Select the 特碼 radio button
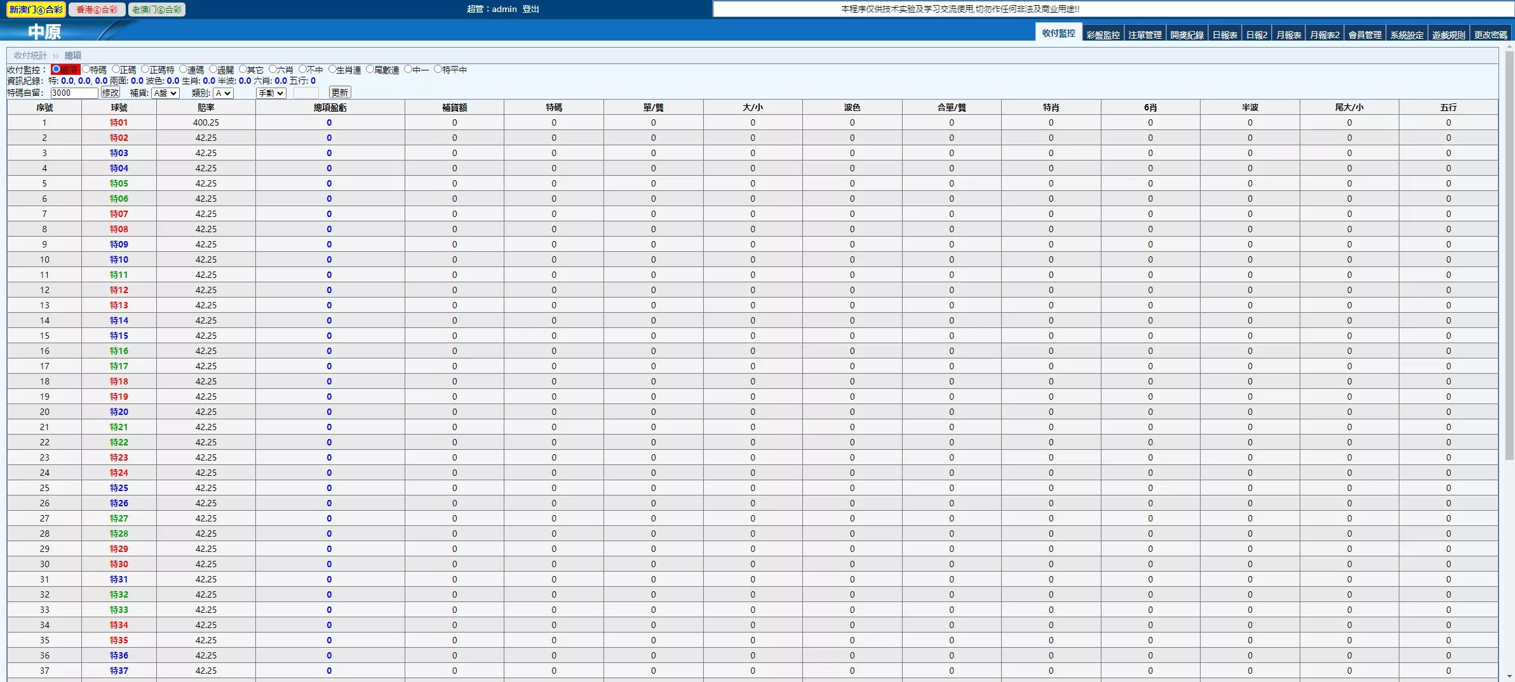Image resolution: width=1515 pixels, height=682 pixels. (86, 70)
